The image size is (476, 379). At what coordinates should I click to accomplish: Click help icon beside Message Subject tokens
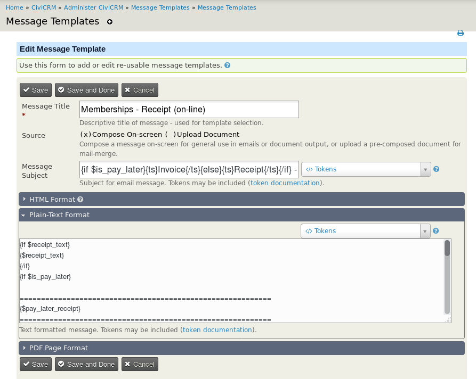tap(436, 169)
